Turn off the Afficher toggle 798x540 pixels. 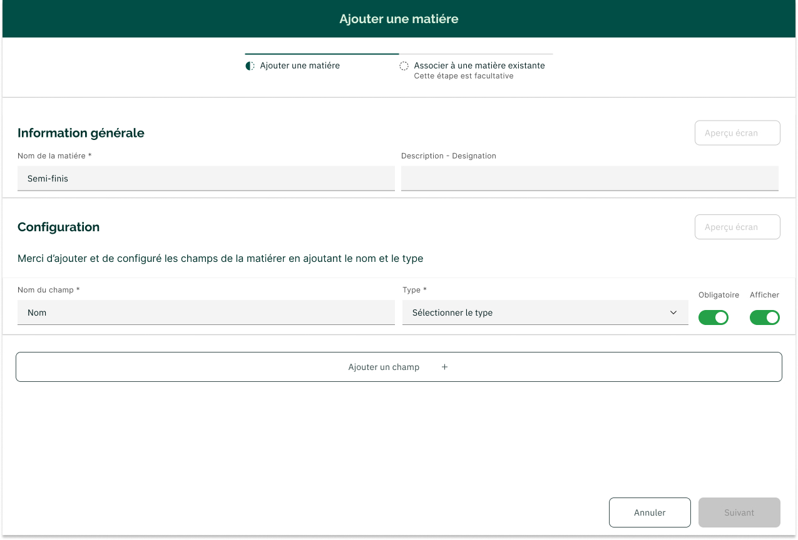click(x=764, y=317)
